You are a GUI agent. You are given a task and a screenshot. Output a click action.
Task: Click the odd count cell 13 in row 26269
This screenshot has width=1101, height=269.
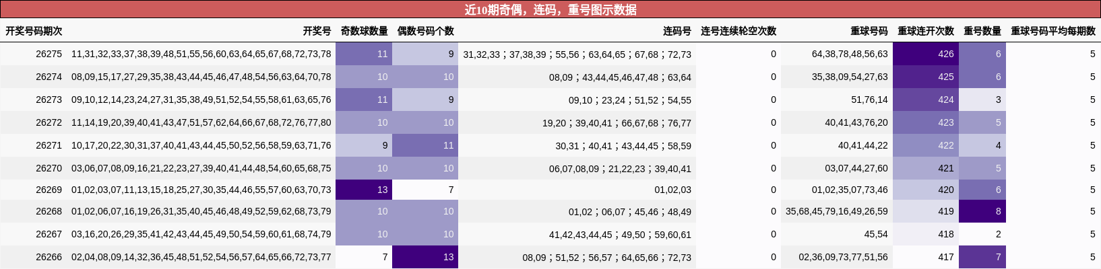(x=364, y=190)
